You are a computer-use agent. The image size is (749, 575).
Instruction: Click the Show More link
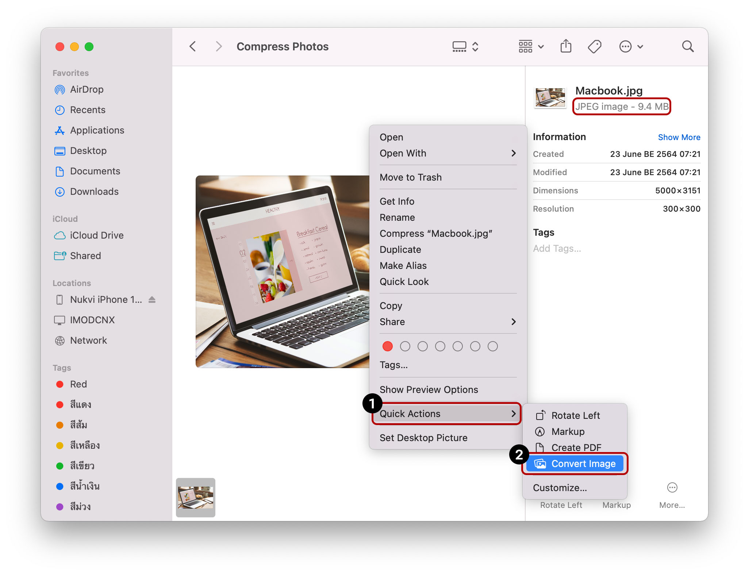pyautogui.click(x=679, y=137)
